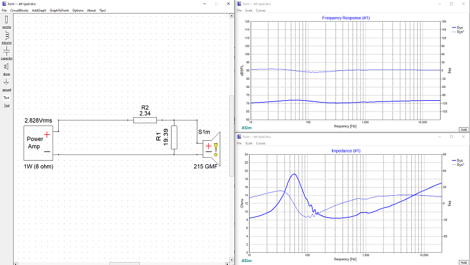This screenshot has width=470, height=265.
Task: Click the R1 shunt resistor symbol
Action: pos(174,138)
